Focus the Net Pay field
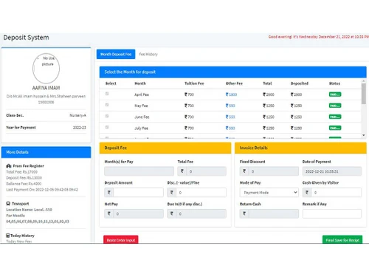The height and width of the screenshot is (277, 369). click(x=138, y=213)
